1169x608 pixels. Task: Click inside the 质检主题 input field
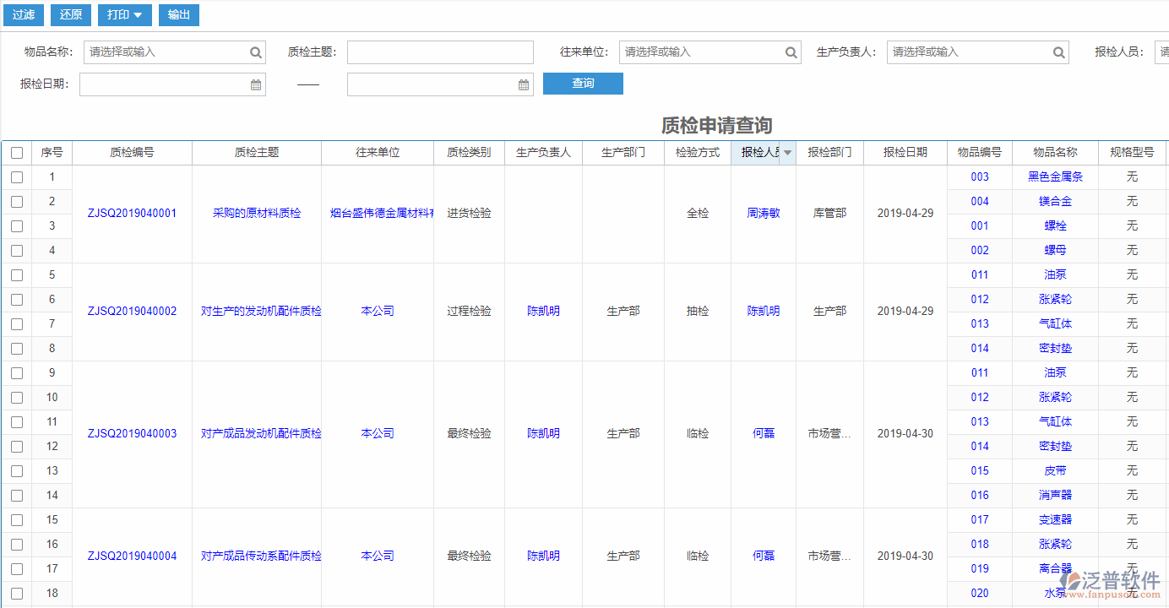point(439,52)
